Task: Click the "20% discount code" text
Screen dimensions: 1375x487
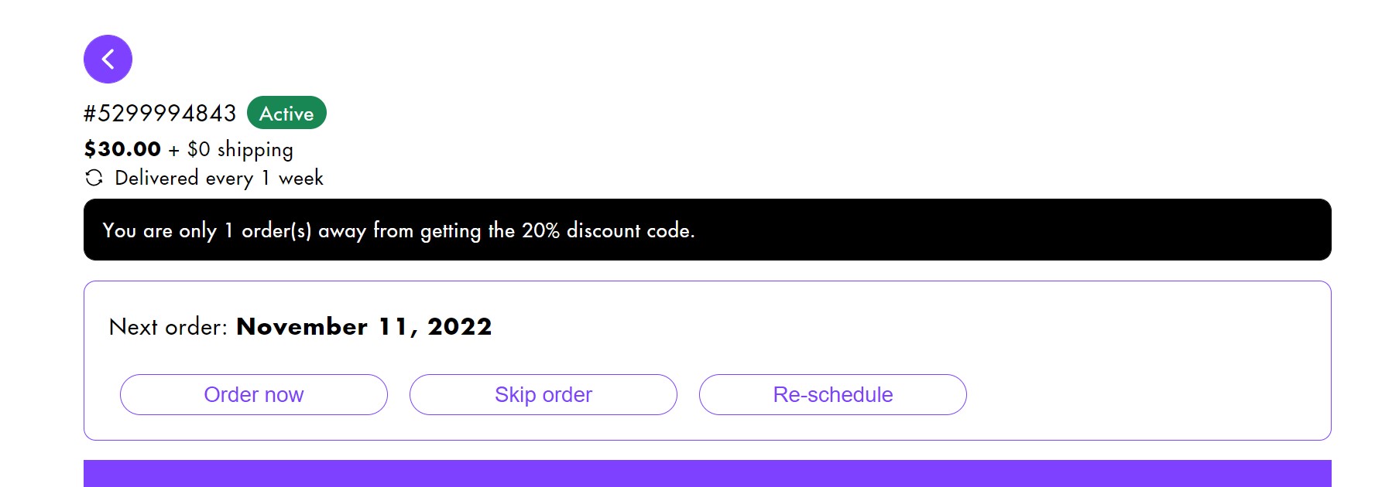Action: [607, 230]
